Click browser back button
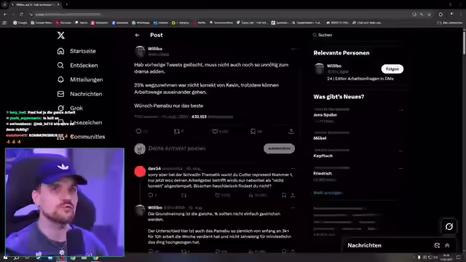Screen dimensions: 466x262 tap(5, 15)
